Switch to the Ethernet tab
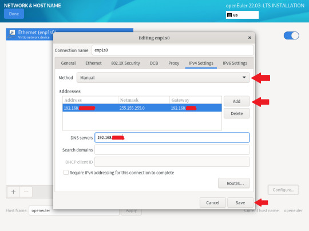 [x=93, y=63]
